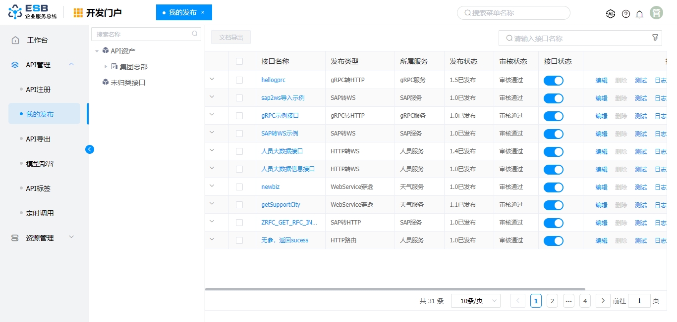Go to API注册 in sidebar
The image size is (677, 322).
pyautogui.click(x=38, y=90)
